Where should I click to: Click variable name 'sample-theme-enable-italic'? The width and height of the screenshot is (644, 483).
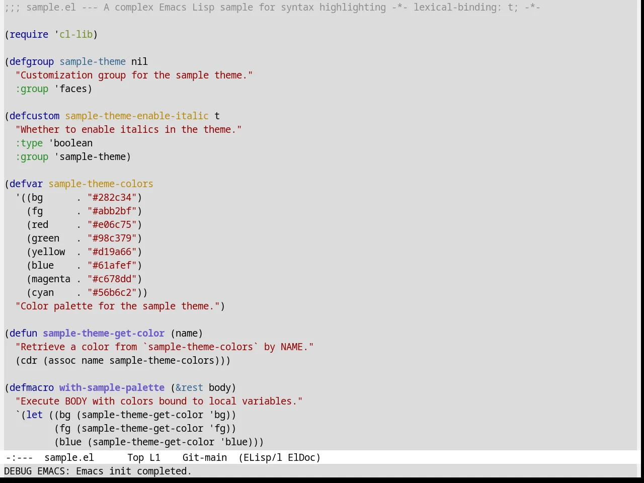coord(137,116)
